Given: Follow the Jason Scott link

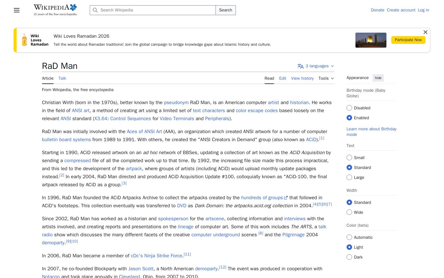Looking at the screenshot, I should tap(141, 269).
